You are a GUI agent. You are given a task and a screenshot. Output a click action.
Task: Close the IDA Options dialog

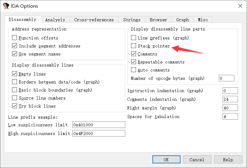(240, 6)
